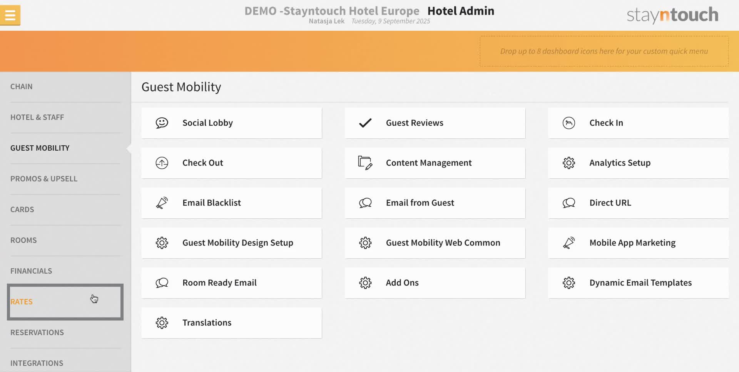This screenshot has width=739, height=372.
Task: Click the Check Out arrow icon
Action: 162,163
